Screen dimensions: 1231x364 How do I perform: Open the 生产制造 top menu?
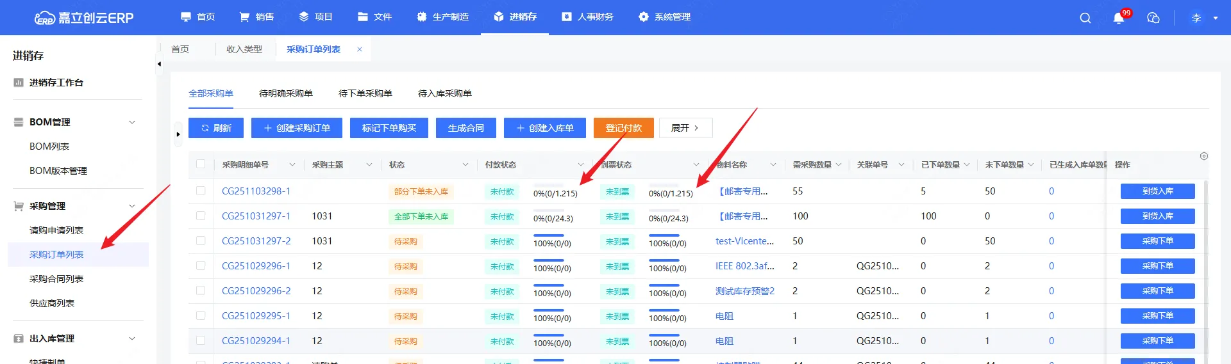click(x=442, y=17)
